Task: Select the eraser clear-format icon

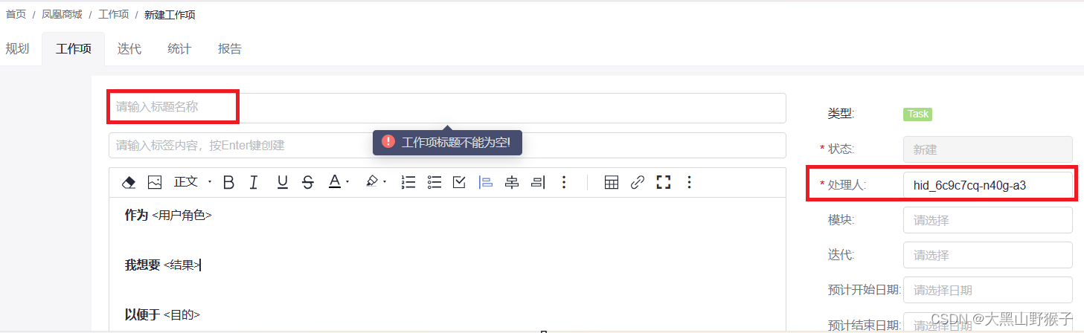Action: coord(128,182)
